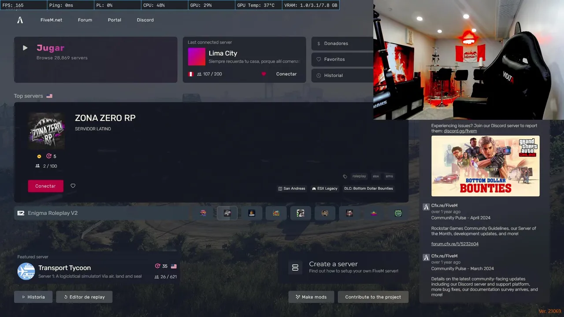Open the Historia button
The image size is (564, 317).
click(33, 297)
